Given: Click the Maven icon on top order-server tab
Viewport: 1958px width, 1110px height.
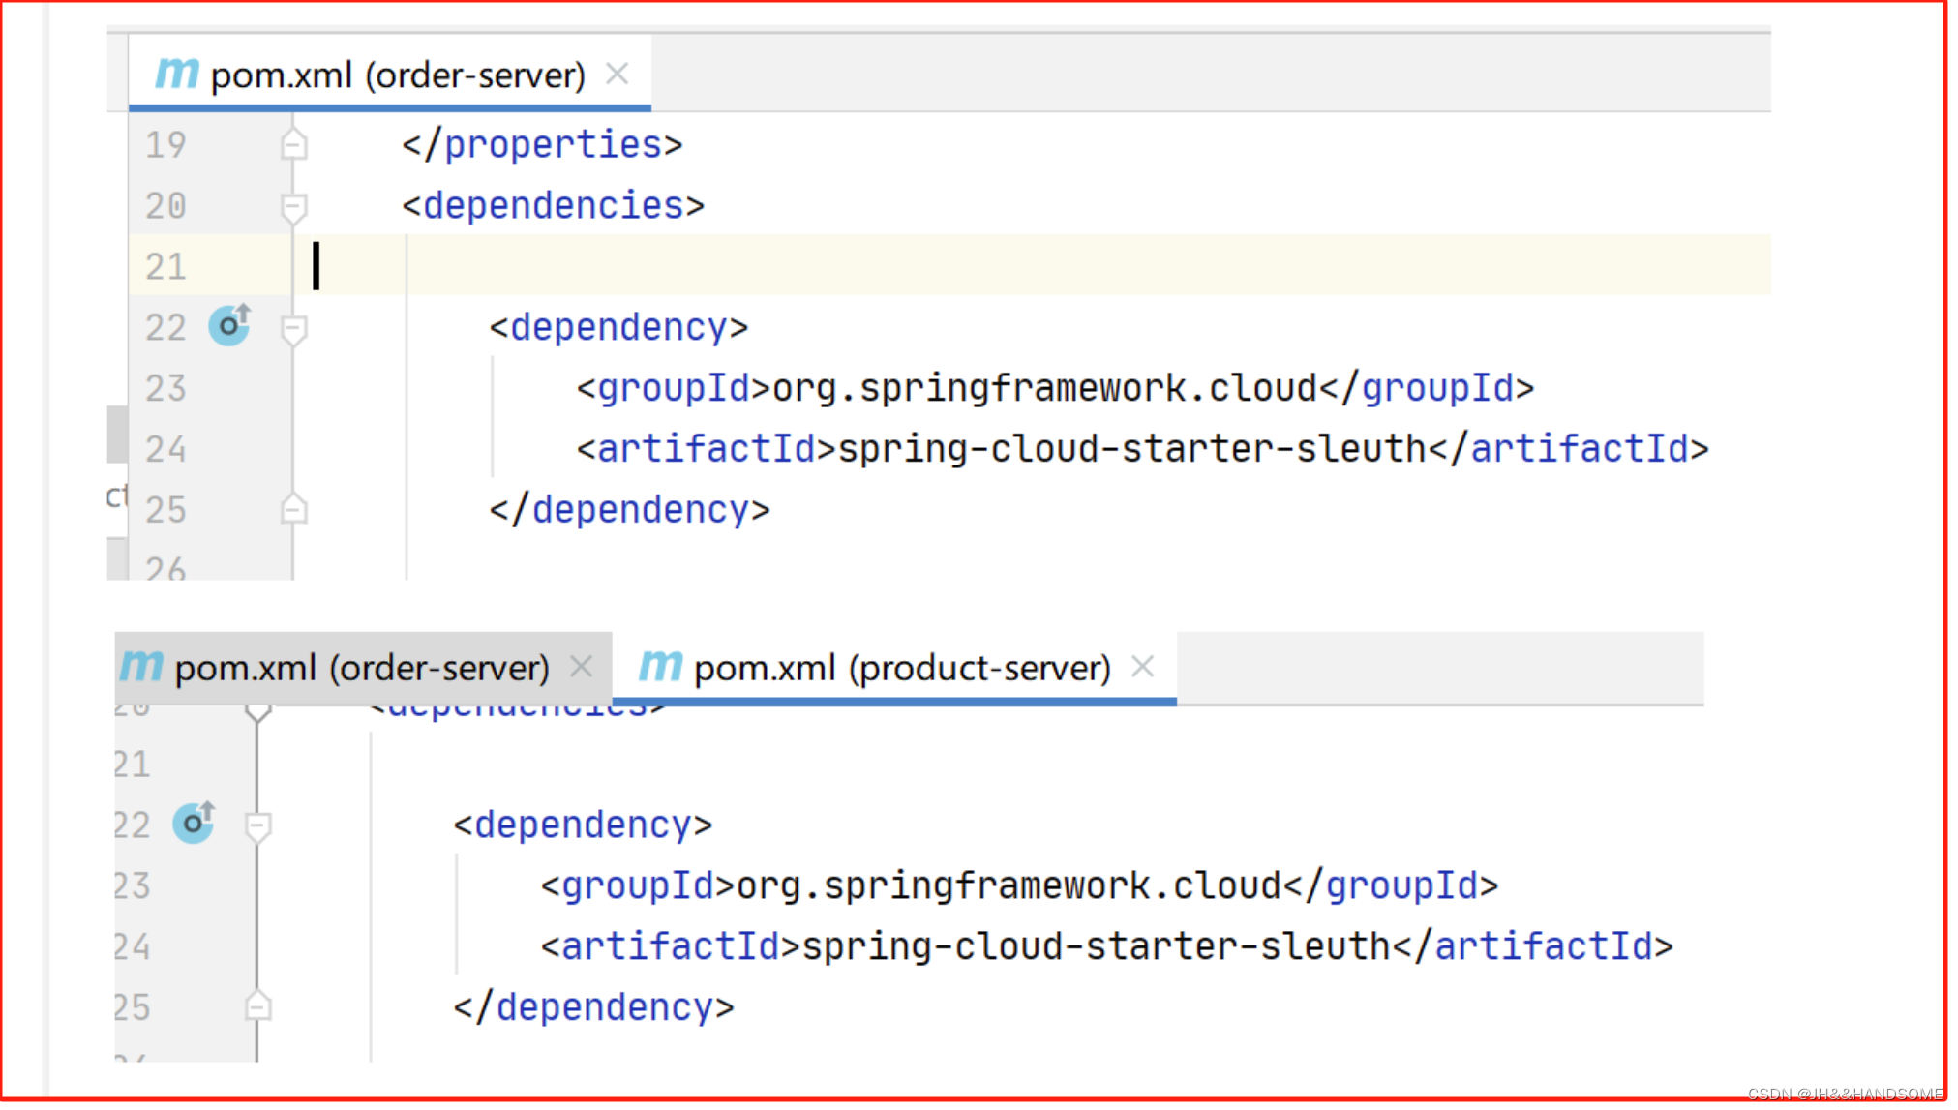Looking at the screenshot, I should click(177, 74).
